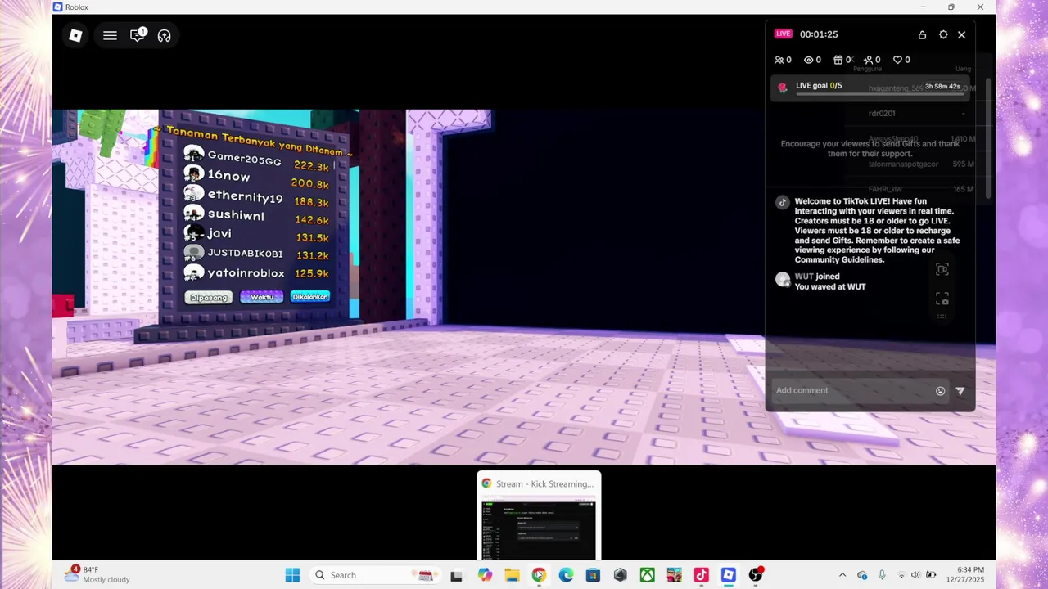This screenshot has height=589, width=1048.
Task: Click the send comment arrow icon
Action: [960, 391]
